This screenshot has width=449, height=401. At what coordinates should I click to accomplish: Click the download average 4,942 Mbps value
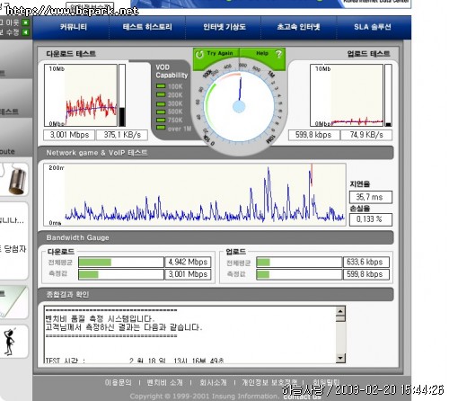188,263
